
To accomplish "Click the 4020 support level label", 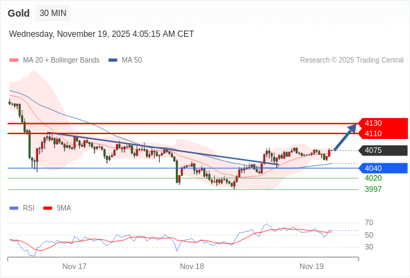I will (373, 179).
